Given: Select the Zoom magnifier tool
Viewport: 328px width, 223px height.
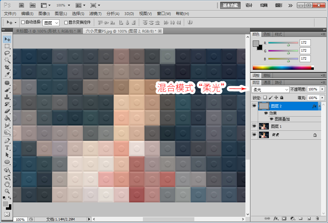Looking at the screenshot, I should point(7,191).
